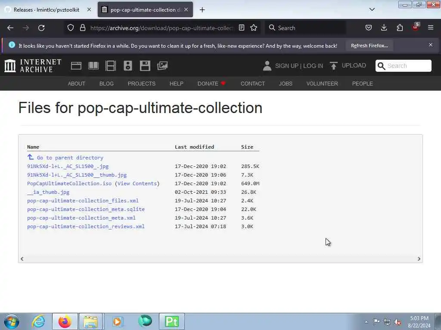This screenshot has height=330, width=441.
Task: Click the upload arrow icon
Action: pos(334,66)
